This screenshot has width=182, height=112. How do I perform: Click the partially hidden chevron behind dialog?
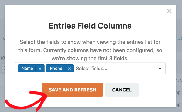(x=4, y=39)
